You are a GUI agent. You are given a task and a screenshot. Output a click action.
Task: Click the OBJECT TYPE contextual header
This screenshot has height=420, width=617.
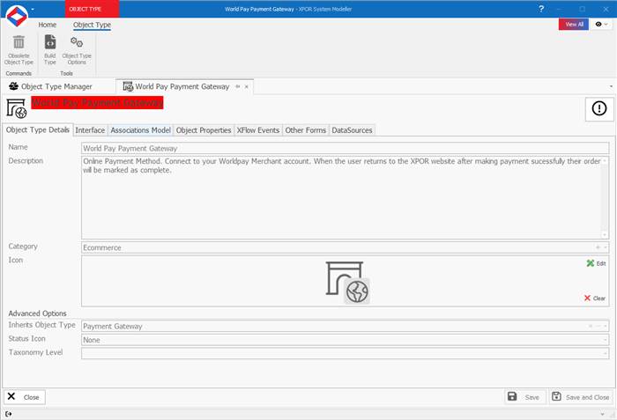[92, 9]
